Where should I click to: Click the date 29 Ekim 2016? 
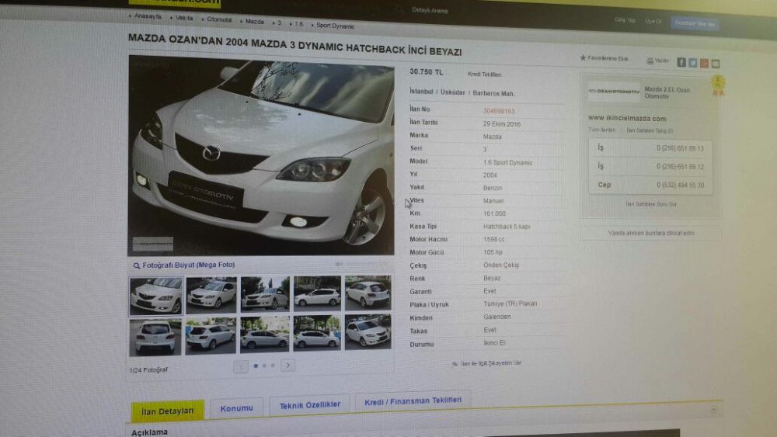coord(501,124)
